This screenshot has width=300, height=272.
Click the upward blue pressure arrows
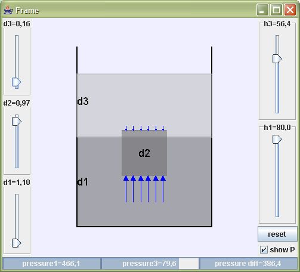pos(144,189)
